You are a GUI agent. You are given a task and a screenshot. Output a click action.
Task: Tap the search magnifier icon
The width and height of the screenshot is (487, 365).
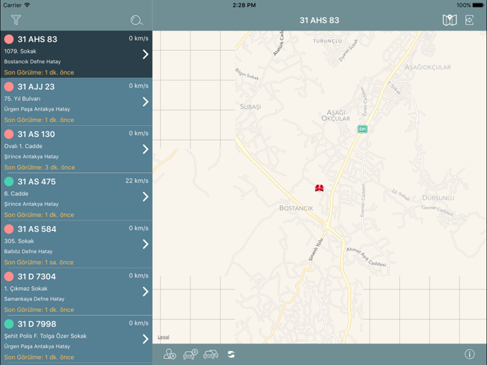(x=136, y=20)
